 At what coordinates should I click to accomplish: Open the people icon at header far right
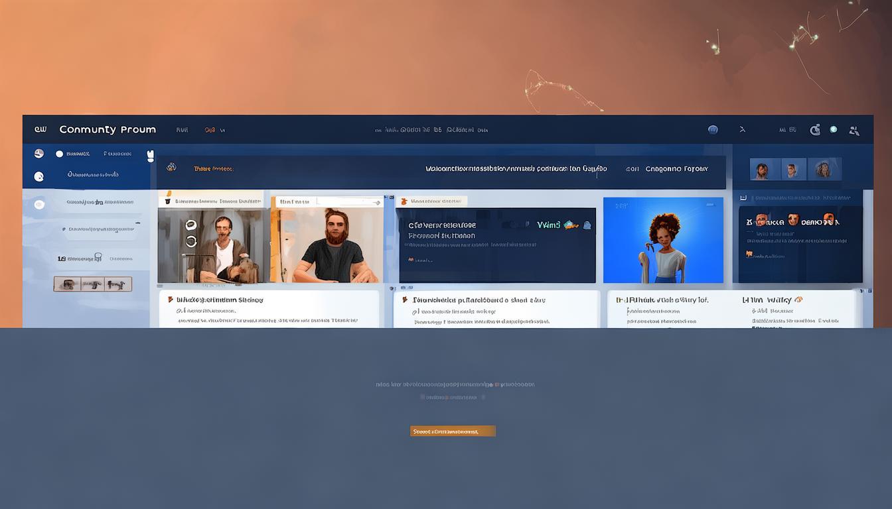tap(854, 131)
